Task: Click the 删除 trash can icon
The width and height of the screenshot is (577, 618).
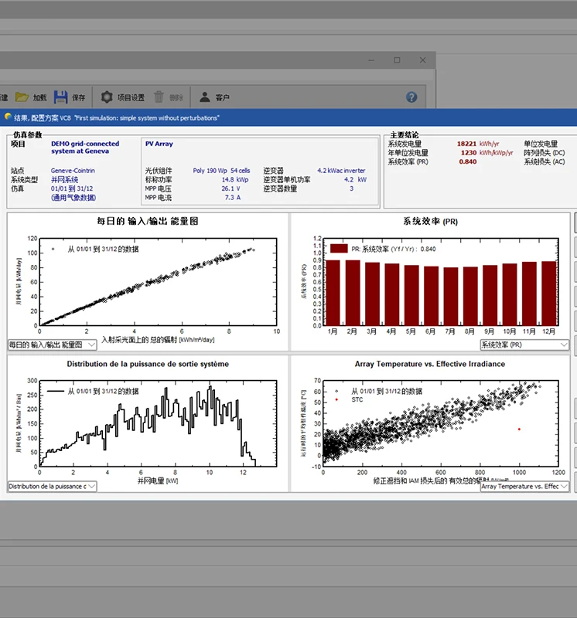Action: 159,97
